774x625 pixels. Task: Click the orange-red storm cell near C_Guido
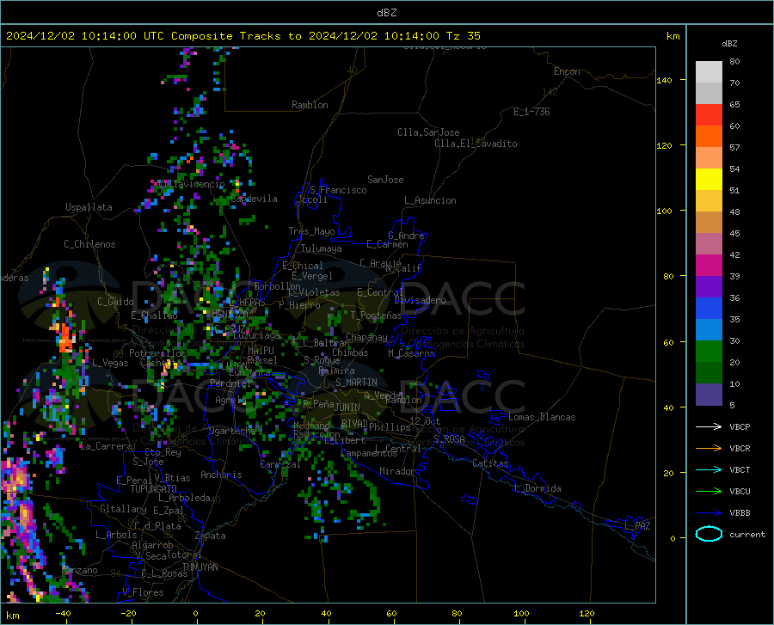pyautogui.click(x=65, y=340)
